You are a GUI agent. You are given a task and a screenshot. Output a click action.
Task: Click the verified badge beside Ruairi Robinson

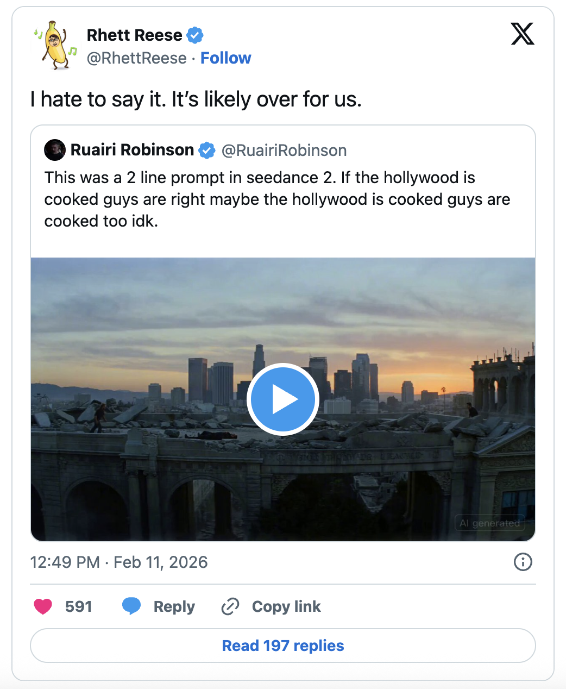(x=207, y=150)
